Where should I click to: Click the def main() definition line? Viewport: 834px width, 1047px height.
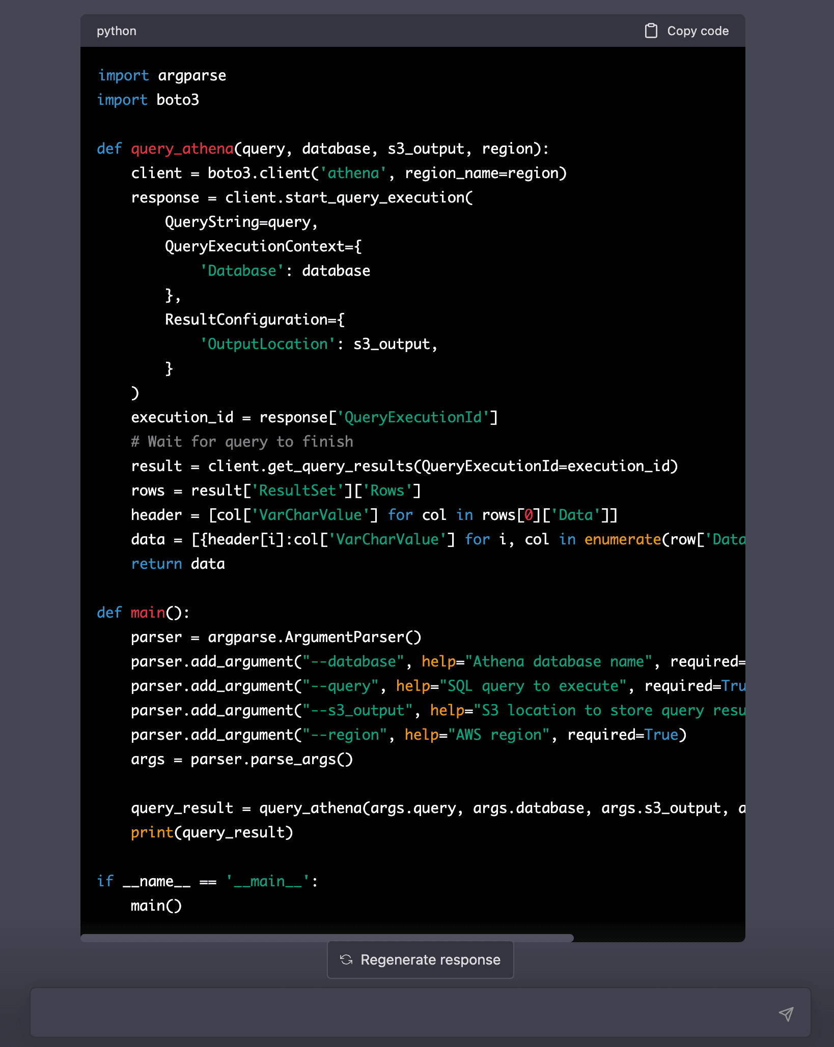tap(143, 613)
